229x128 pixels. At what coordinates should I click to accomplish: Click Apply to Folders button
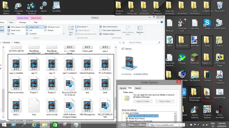click(143, 101)
